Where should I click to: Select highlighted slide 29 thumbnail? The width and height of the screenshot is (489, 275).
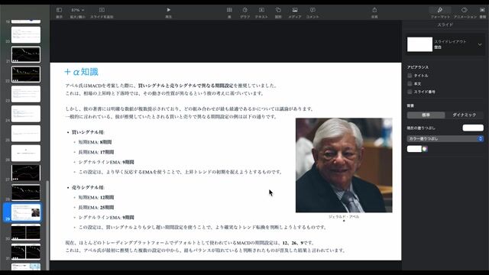[26, 212]
